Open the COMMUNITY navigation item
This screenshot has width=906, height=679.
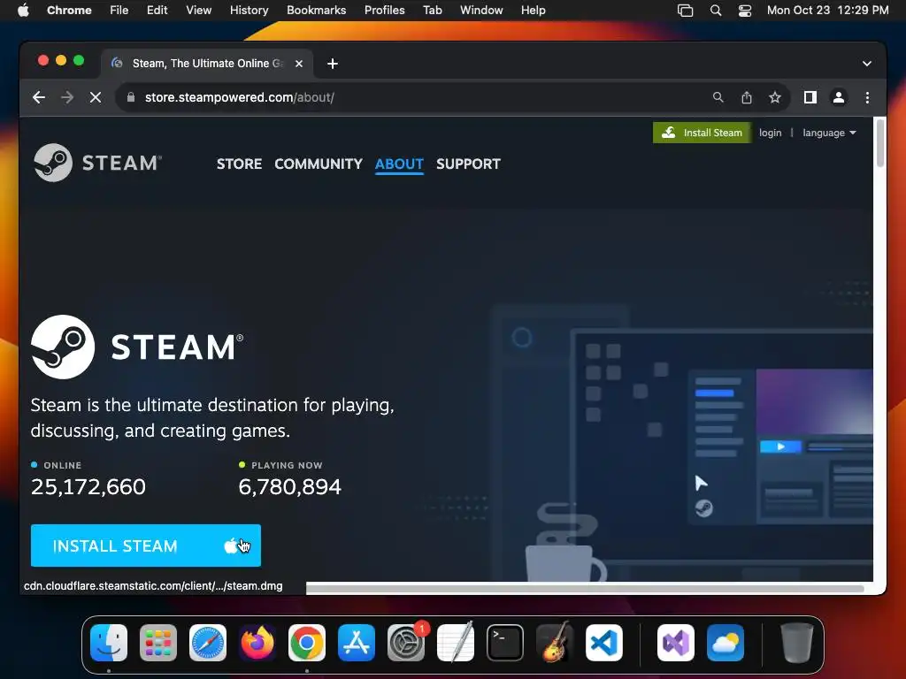click(319, 164)
